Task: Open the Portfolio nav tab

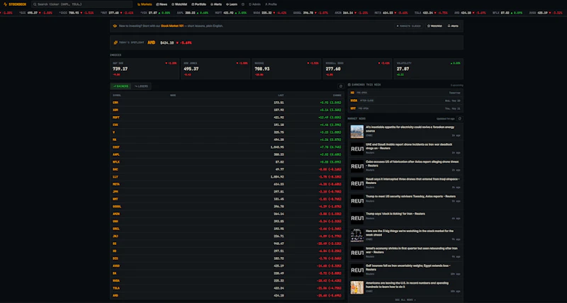Action: pos(199,4)
